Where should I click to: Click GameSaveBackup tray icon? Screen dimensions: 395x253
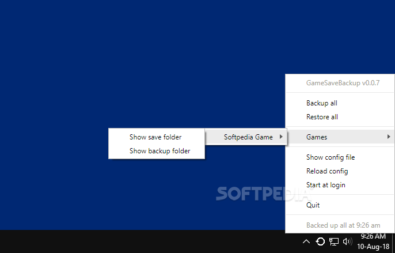pos(320,241)
